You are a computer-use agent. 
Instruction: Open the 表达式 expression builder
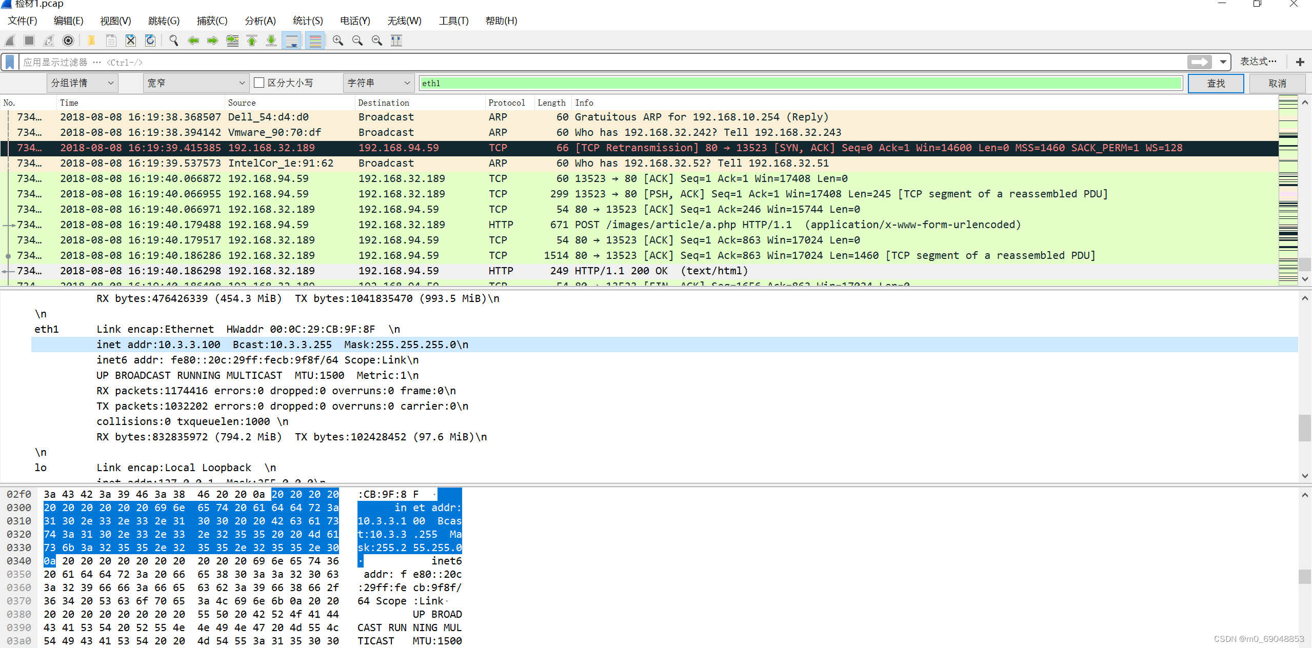click(x=1258, y=62)
